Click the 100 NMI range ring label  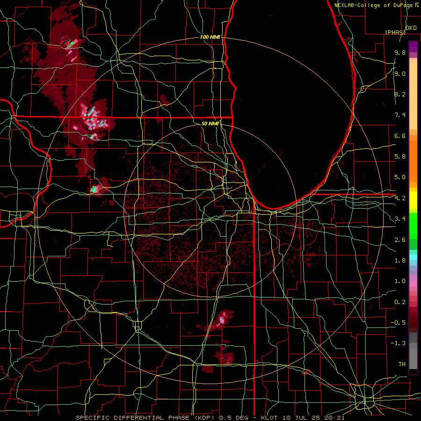coord(210,37)
